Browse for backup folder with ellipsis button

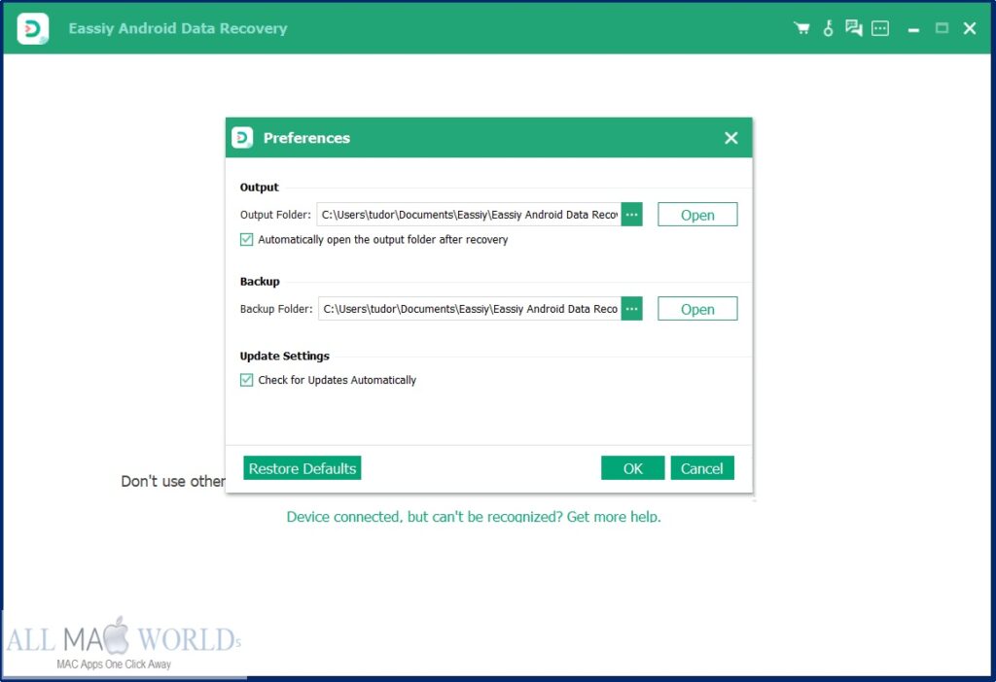[x=631, y=308]
